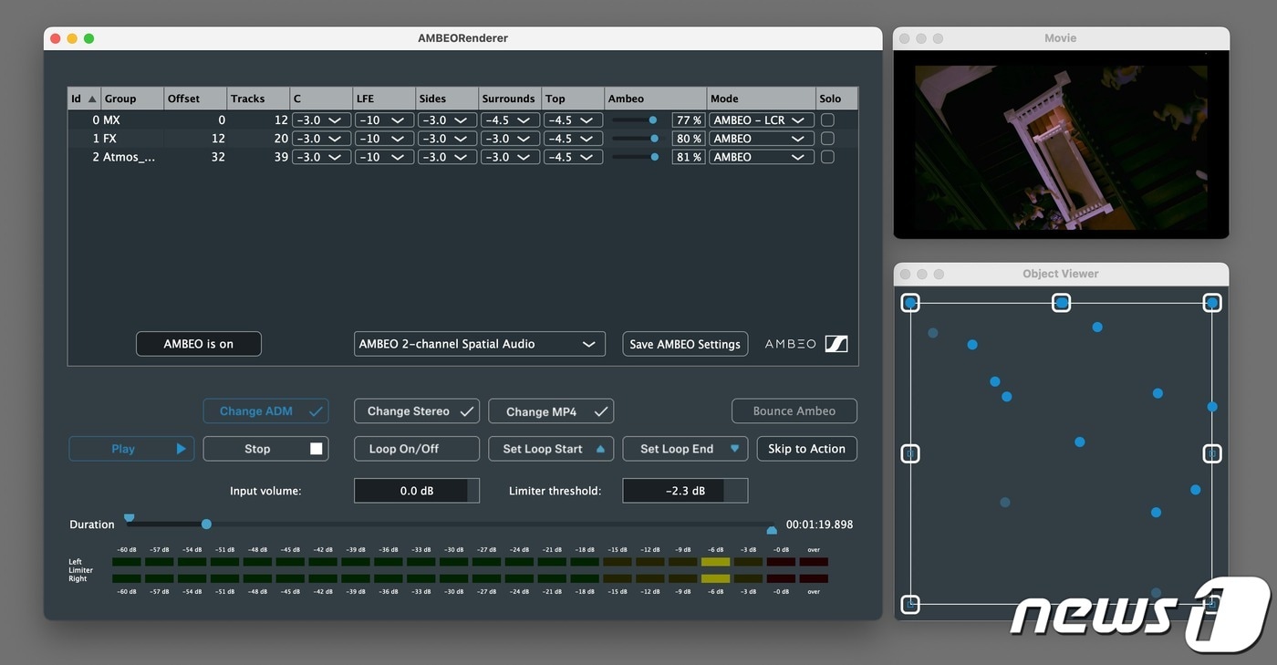Click the sort arrow in the Id column header
The width and height of the screenshot is (1277, 665).
click(92, 99)
